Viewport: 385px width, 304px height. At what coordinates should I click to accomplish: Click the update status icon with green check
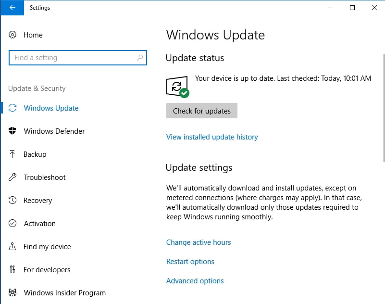(x=178, y=87)
